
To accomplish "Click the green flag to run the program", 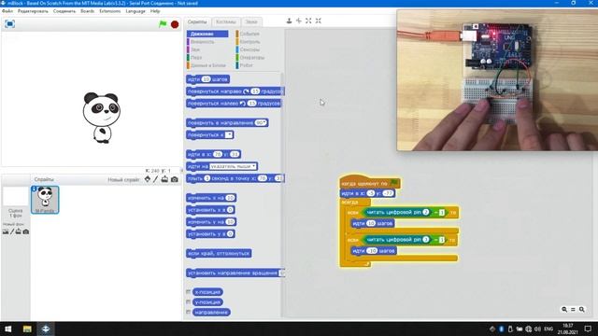I will (x=163, y=24).
